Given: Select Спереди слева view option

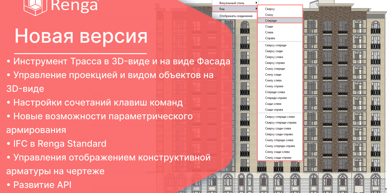Looking at the screenshot, I should (280, 92).
